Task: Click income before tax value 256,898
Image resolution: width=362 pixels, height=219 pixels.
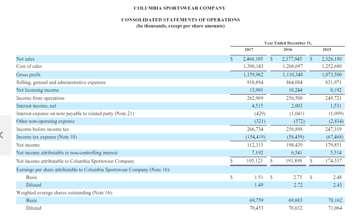Action: 294,129
